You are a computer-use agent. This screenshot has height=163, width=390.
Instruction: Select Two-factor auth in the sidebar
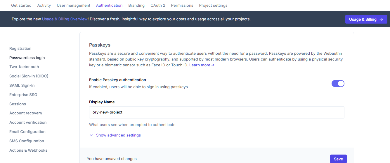click(x=24, y=67)
